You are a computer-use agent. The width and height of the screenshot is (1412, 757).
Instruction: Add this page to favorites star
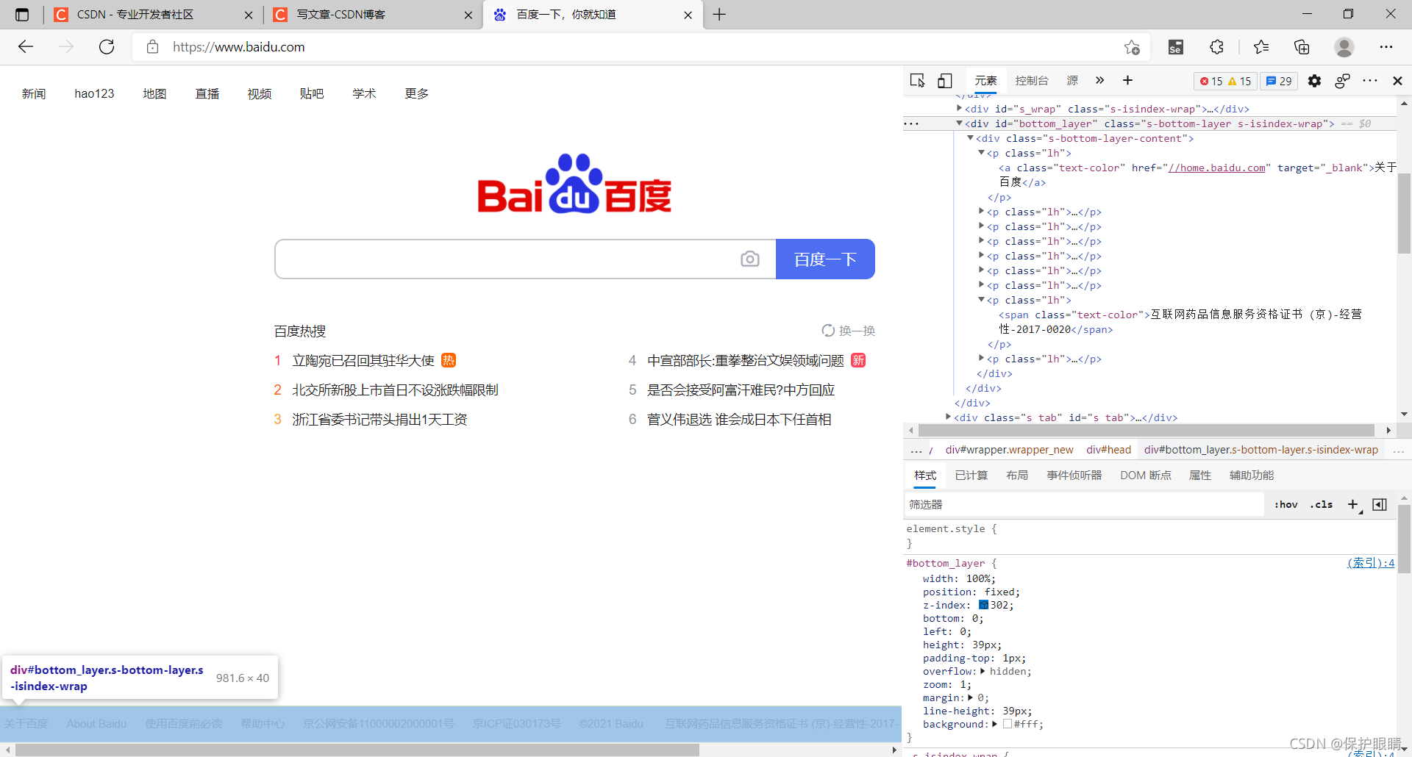pyautogui.click(x=1132, y=47)
